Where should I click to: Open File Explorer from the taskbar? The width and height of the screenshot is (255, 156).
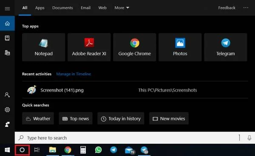click(53, 150)
